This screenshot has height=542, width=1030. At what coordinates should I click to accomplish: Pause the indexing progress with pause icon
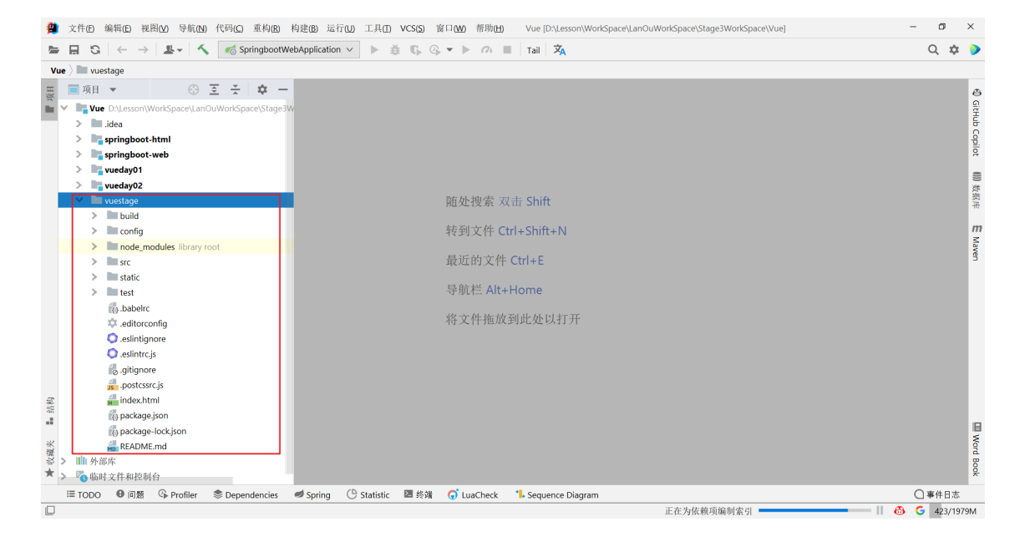[x=880, y=510]
